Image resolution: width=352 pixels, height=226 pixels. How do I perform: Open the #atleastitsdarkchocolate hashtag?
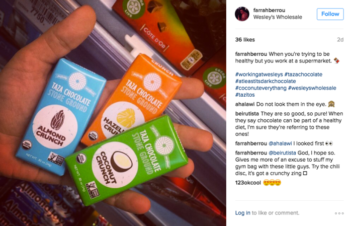(266, 81)
